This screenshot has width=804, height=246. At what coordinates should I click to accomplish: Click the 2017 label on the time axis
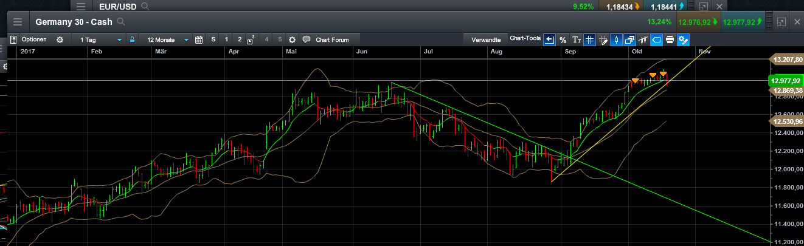coord(28,52)
